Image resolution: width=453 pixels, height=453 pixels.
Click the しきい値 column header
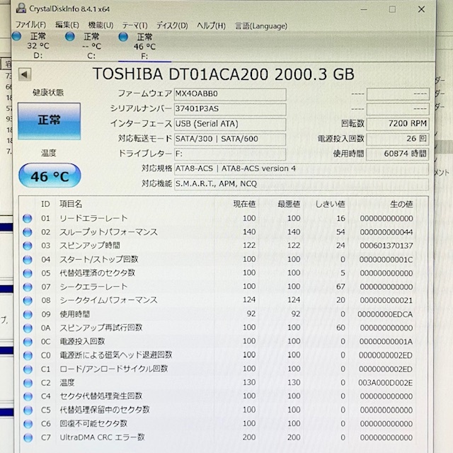[x=331, y=205]
